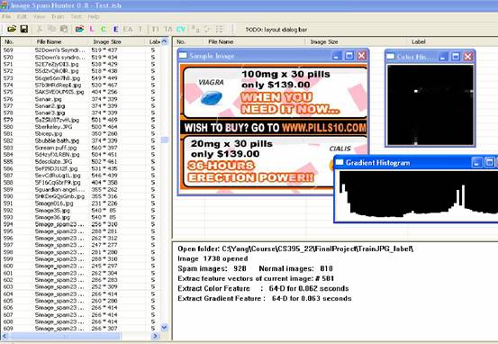Maximize the Sample Image window
Image resolution: width=498 pixels, height=344 pixels.
coord(349,56)
